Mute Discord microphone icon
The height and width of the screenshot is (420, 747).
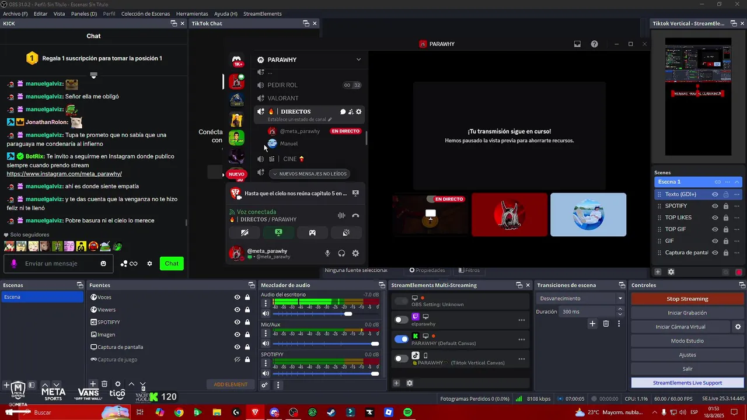(327, 253)
